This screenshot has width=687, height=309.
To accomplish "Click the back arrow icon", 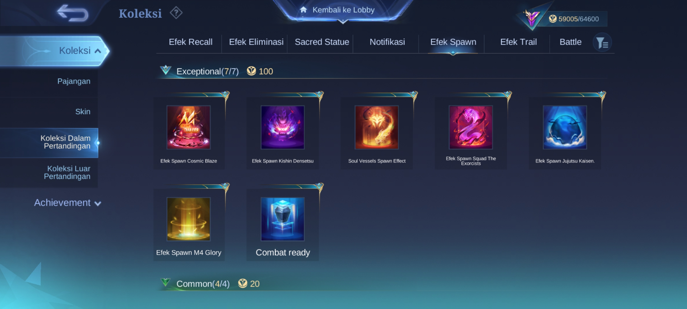I will point(72,13).
